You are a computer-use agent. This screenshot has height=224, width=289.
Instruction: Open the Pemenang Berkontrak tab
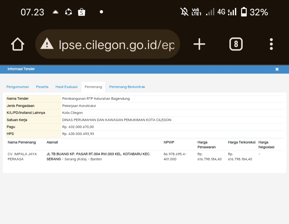pos(127,87)
